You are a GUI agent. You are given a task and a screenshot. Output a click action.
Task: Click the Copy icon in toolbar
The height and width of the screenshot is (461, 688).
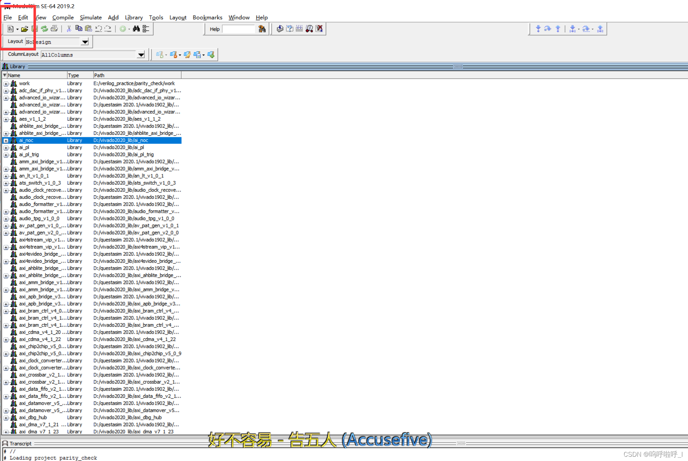click(x=79, y=29)
